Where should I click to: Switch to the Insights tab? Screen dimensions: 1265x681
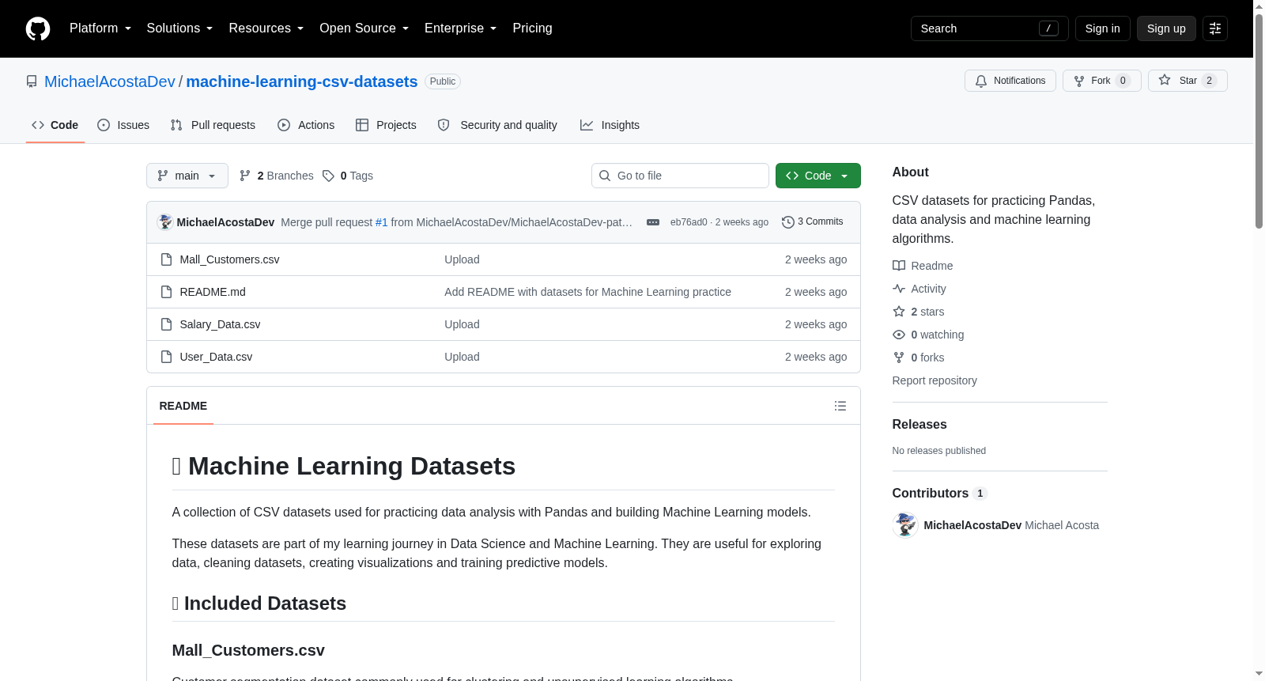point(610,125)
